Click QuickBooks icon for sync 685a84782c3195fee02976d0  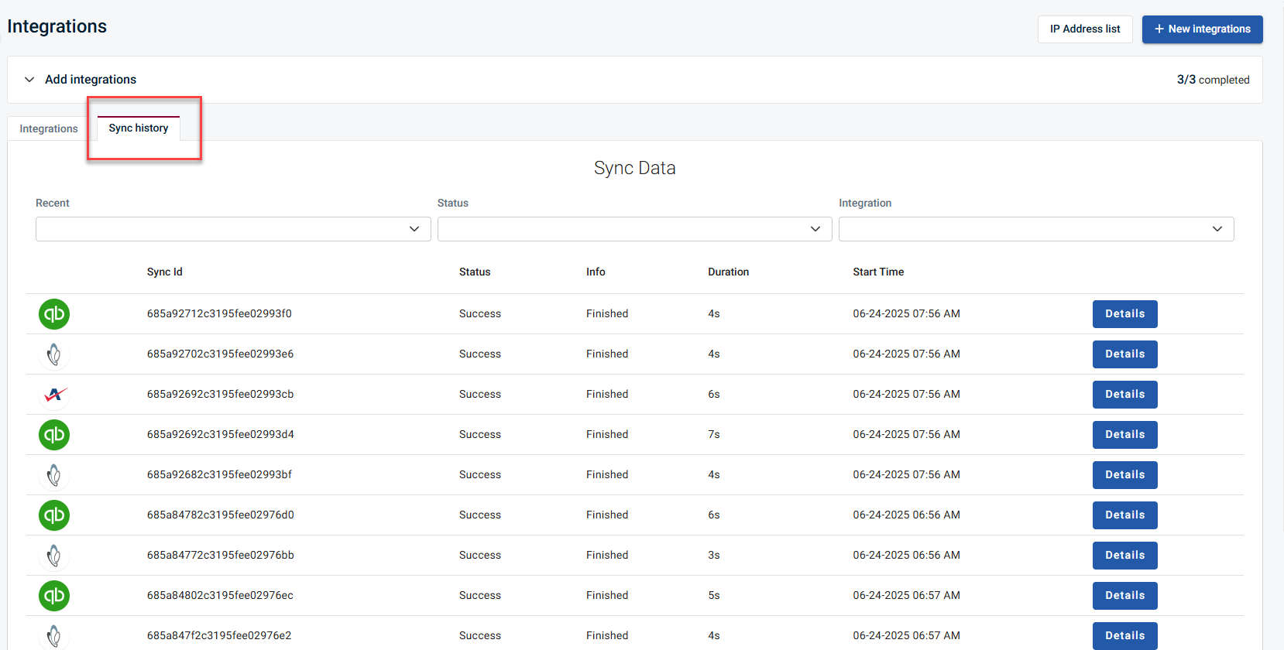click(x=54, y=515)
